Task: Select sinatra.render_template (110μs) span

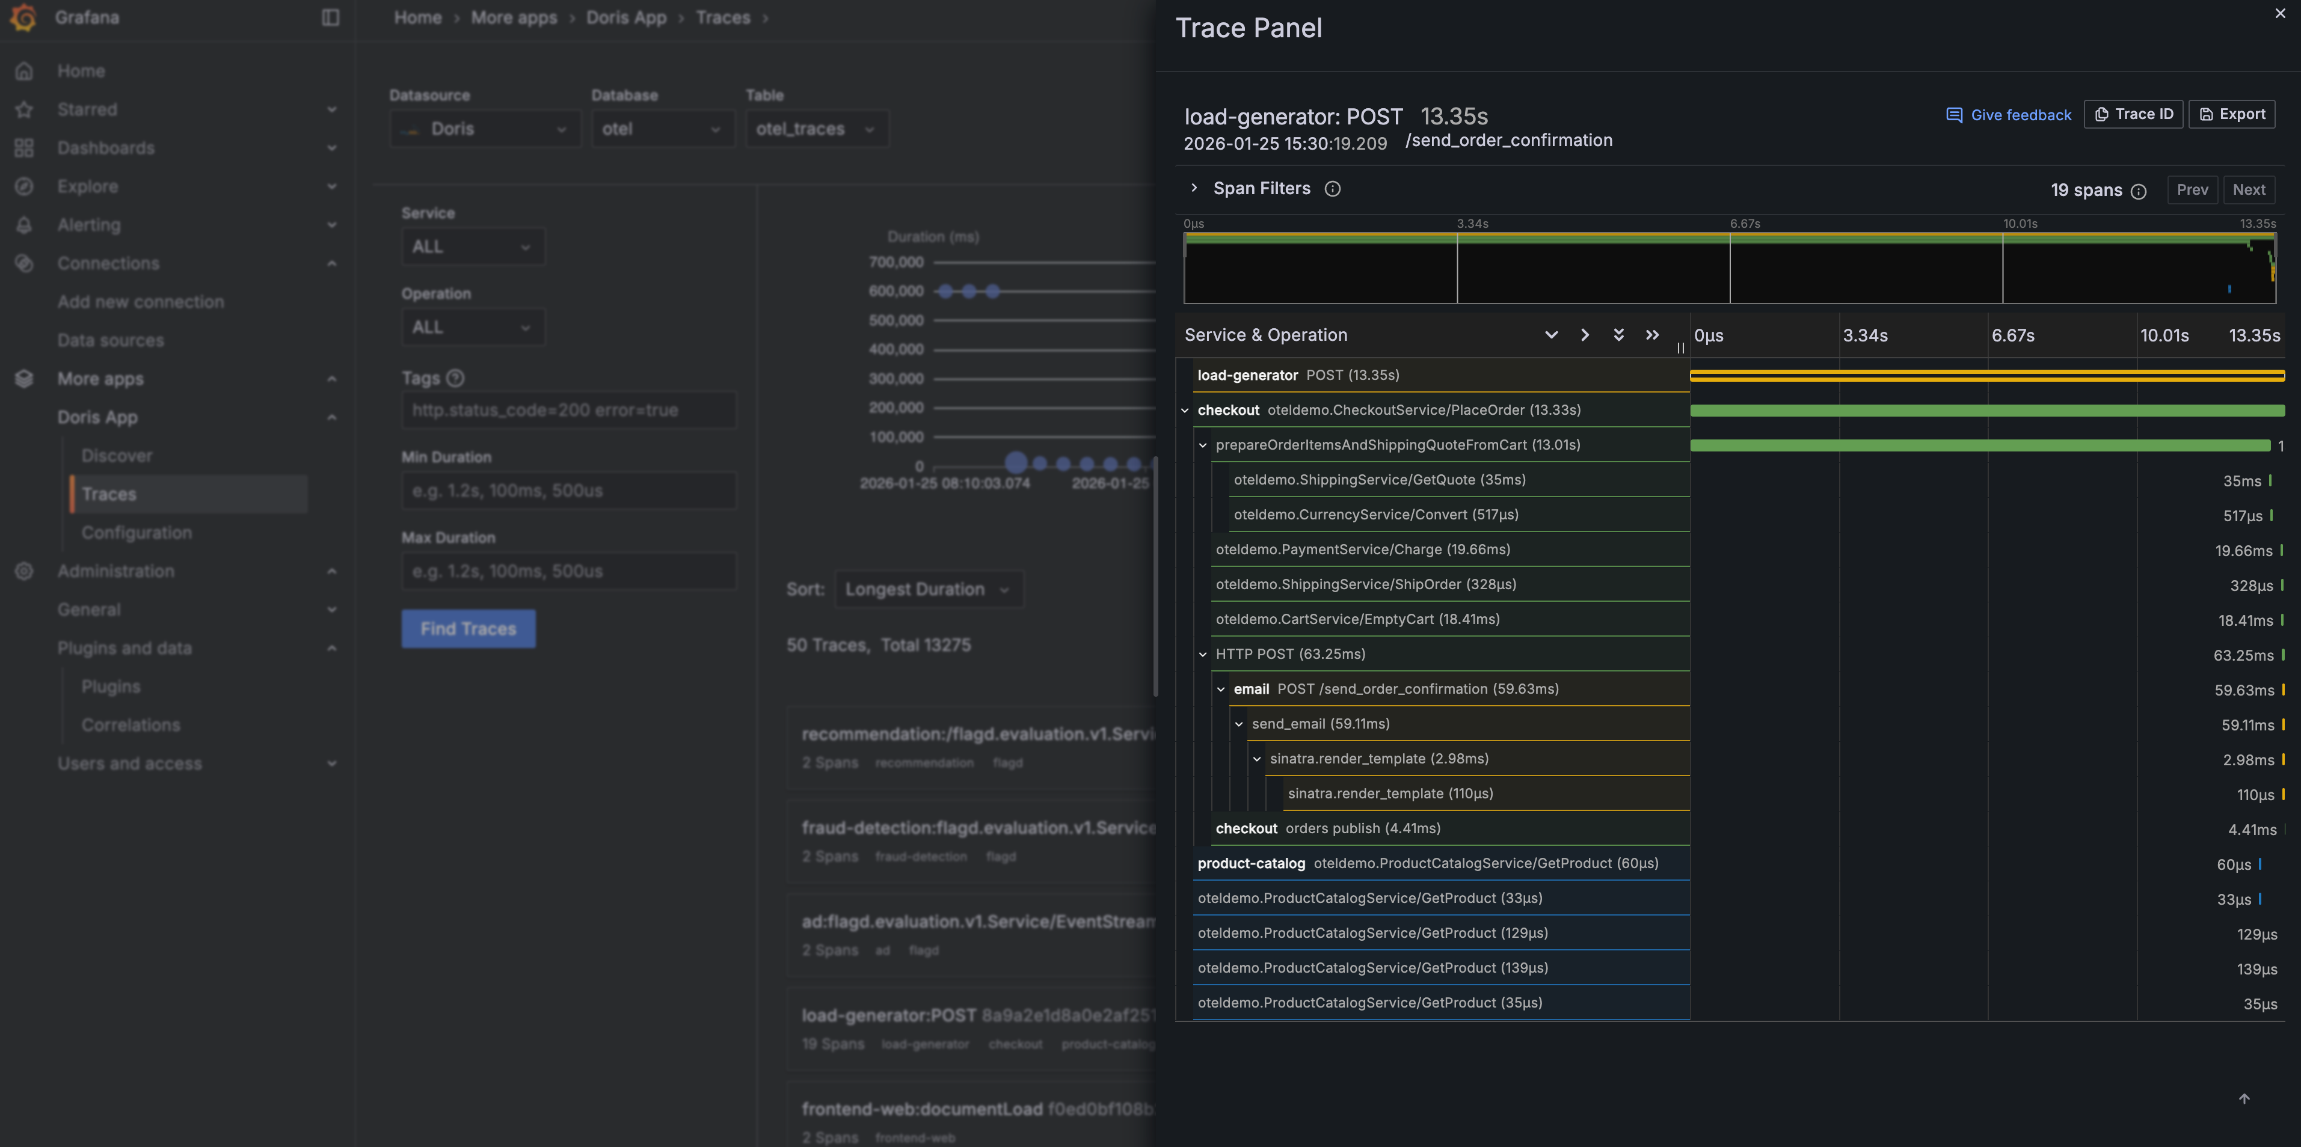Action: [1485, 794]
